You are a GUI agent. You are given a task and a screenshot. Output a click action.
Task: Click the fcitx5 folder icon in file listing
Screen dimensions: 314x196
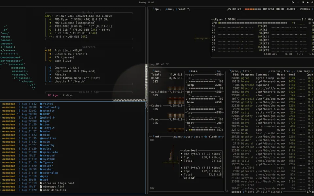(x=41, y=104)
